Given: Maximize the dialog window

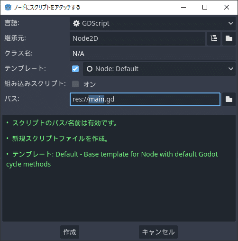Looking at the screenshot, I should click(205, 7).
